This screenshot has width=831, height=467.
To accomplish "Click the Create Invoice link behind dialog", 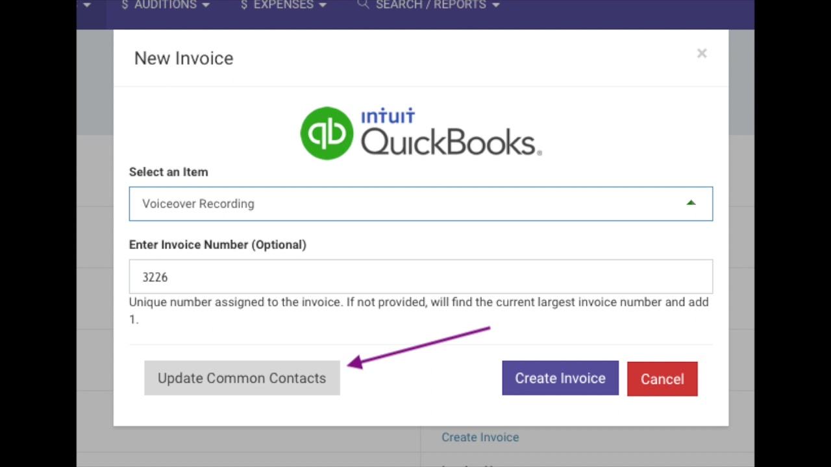I will 480,437.
